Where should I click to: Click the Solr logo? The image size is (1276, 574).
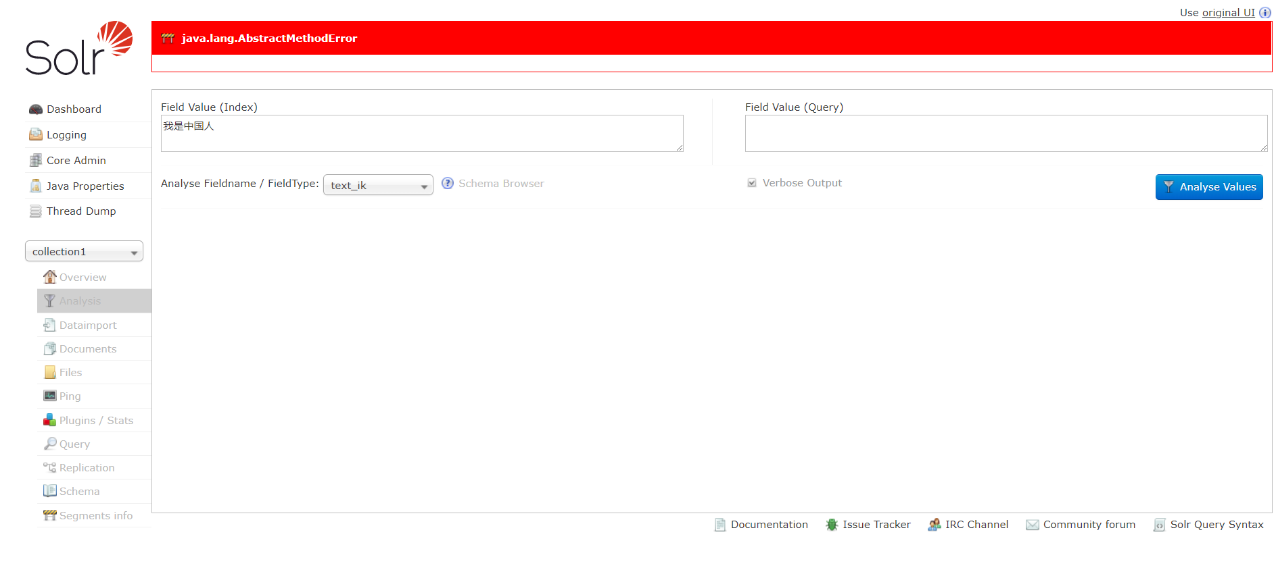79,48
